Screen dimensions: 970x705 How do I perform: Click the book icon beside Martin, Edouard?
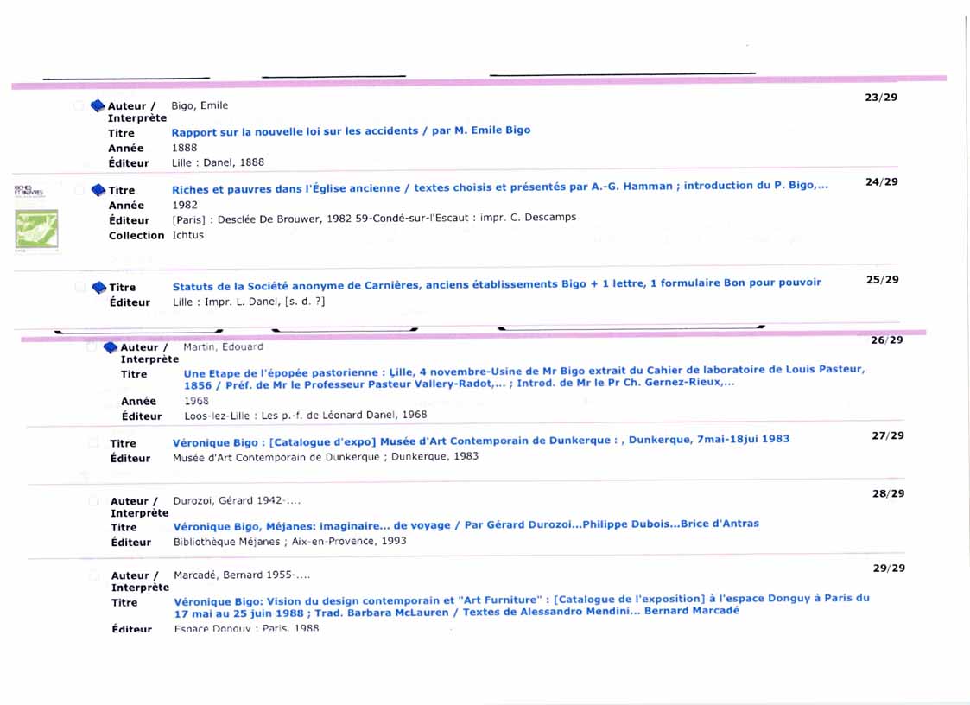111,347
